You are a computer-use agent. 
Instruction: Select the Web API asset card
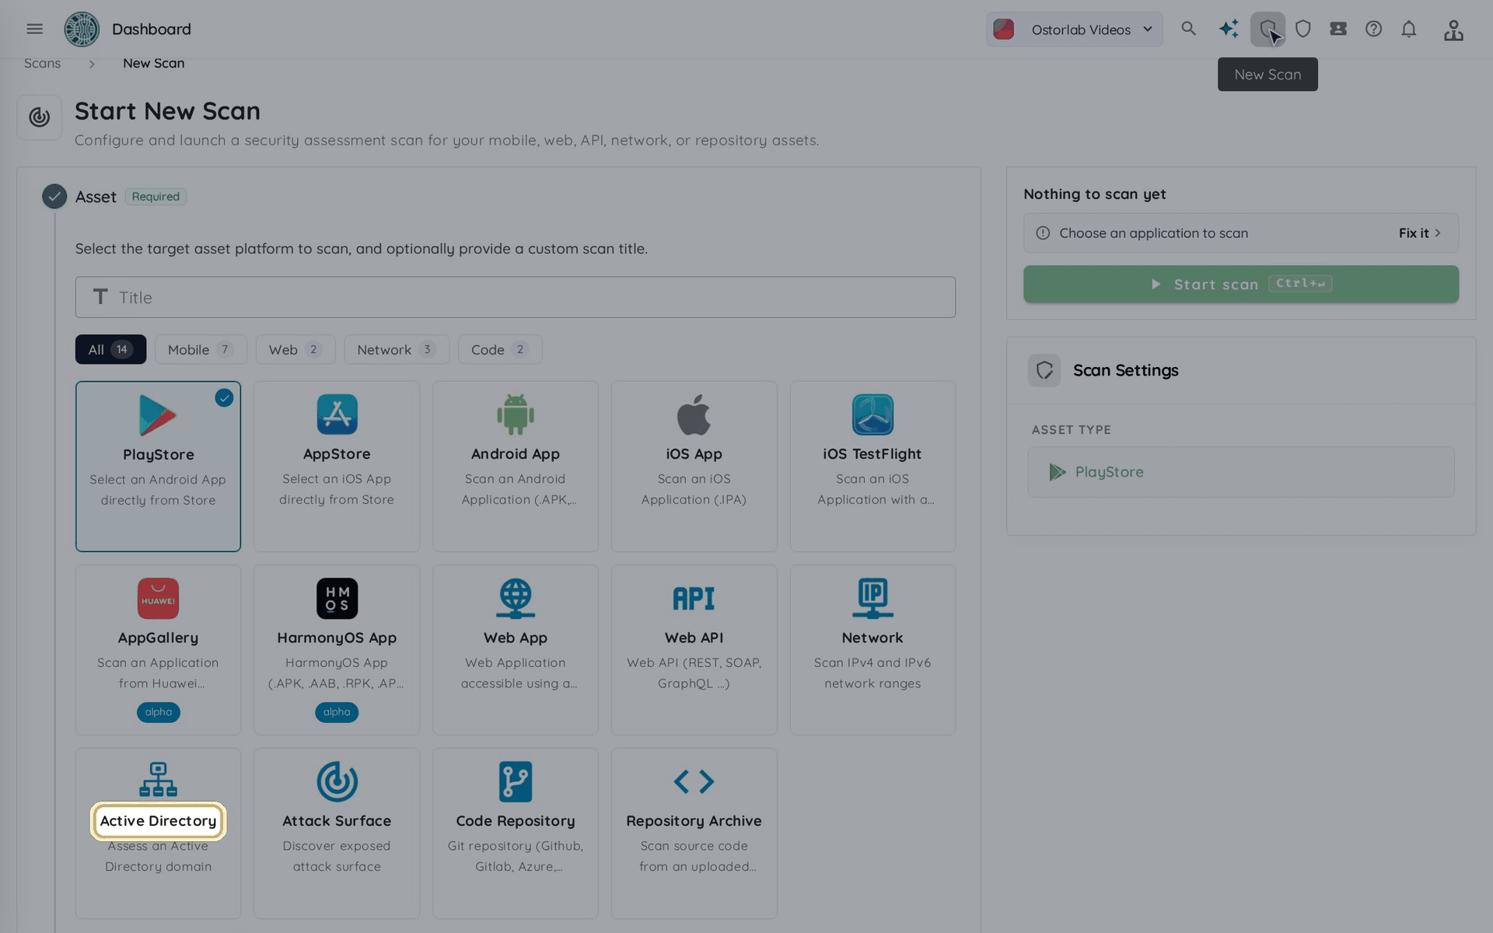click(694, 650)
